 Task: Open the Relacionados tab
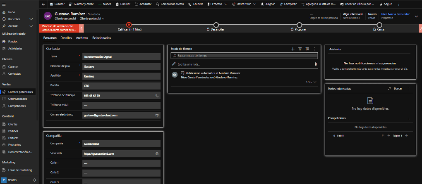101,38
